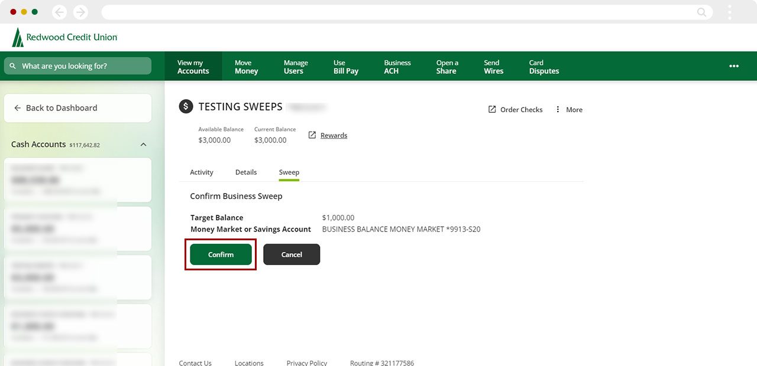The image size is (757, 366).
Task: Click the browser forward arrow
Action: [x=80, y=12]
